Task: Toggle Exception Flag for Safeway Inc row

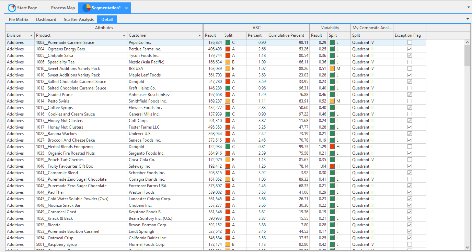Action: tap(410, 166)
